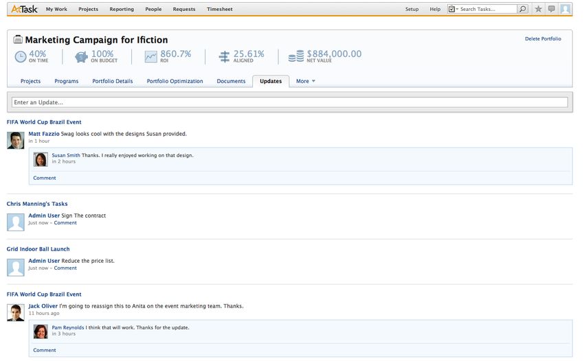Open the favorites star icon
Image resolution: width=584 pixels, height=361 pixels.
[x=538, y=9]
